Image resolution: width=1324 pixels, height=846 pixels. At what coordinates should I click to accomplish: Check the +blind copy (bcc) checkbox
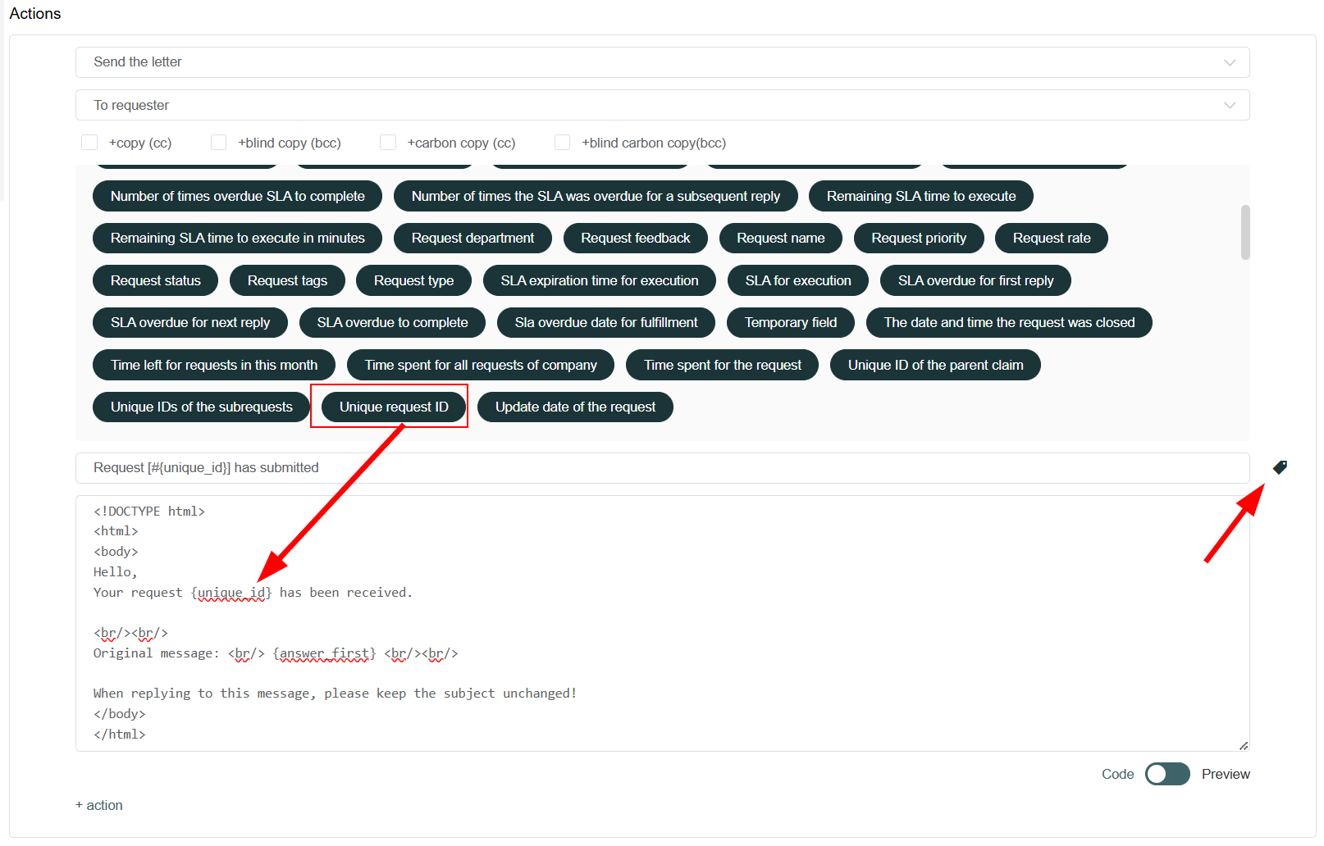tap(219, 143)
